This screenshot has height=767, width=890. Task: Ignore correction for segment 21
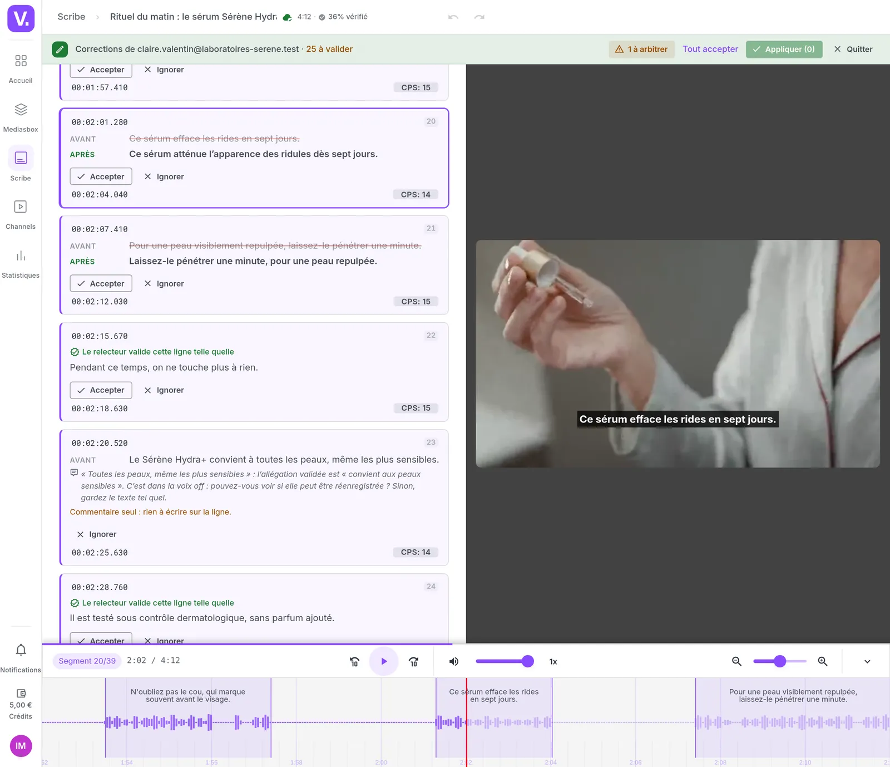tap(164, 283)
